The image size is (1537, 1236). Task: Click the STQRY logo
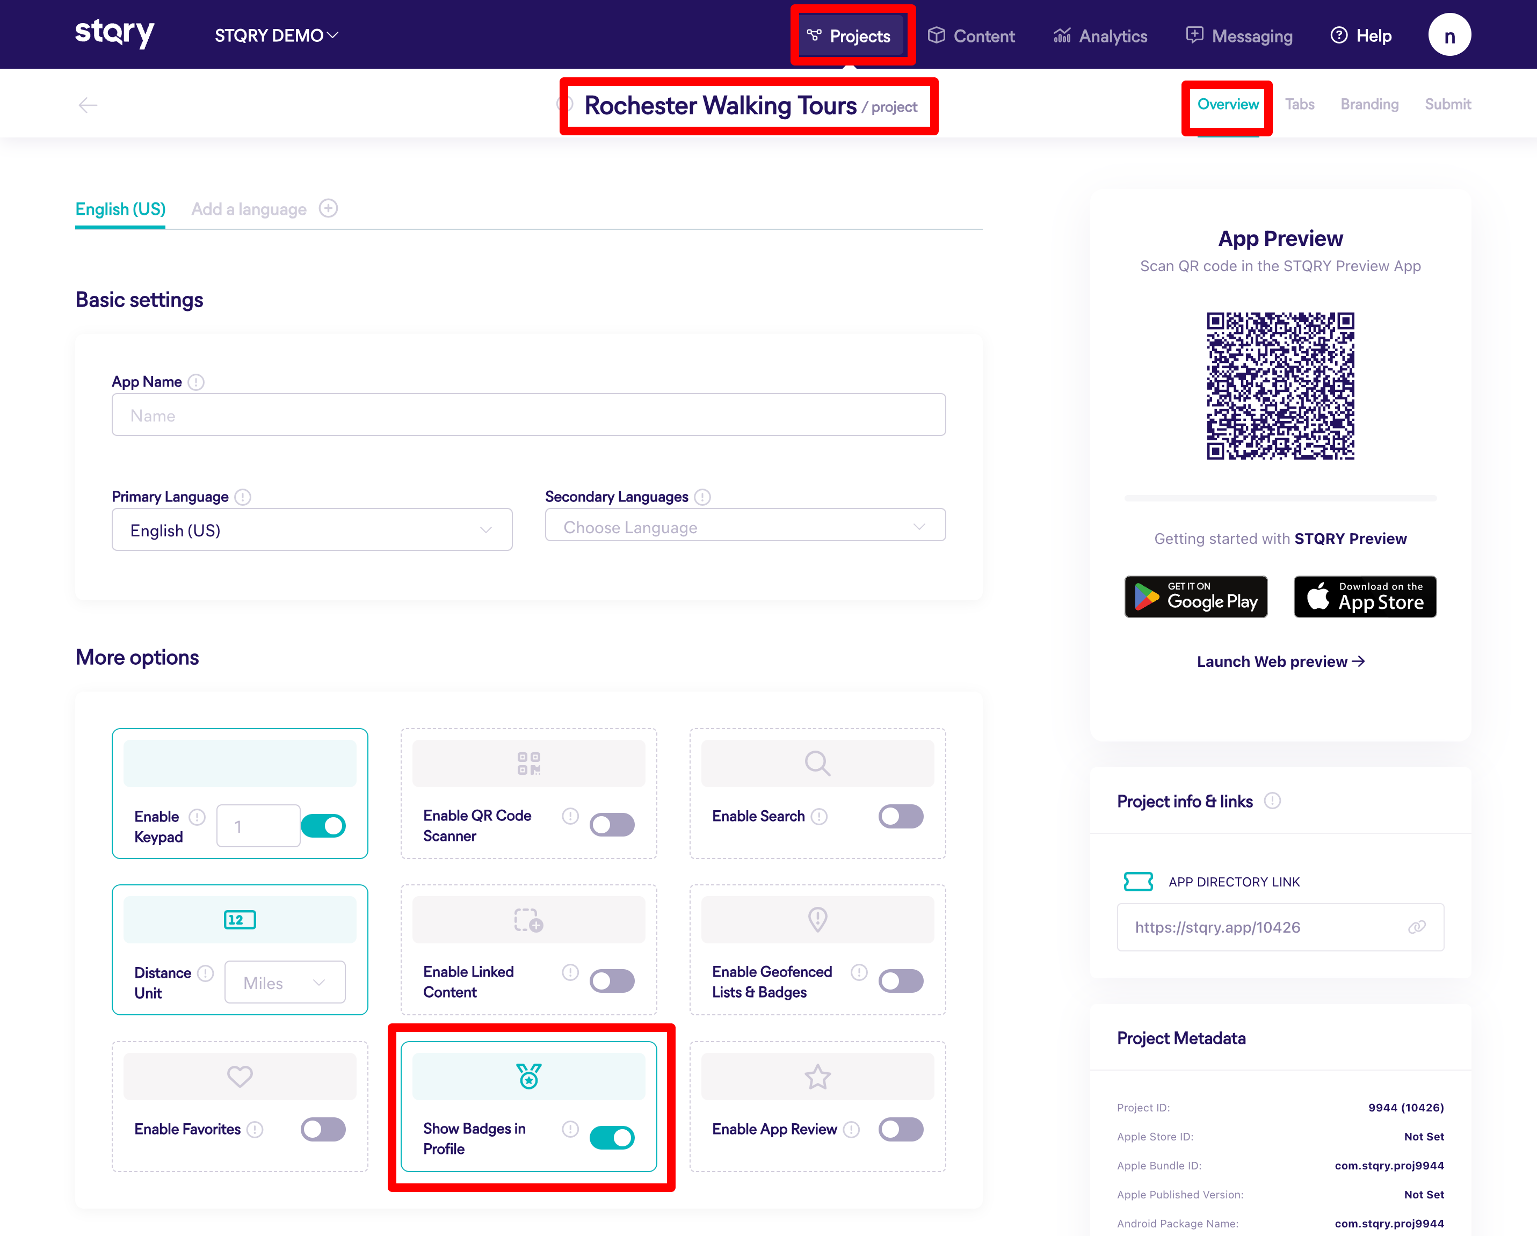point(115,33)
